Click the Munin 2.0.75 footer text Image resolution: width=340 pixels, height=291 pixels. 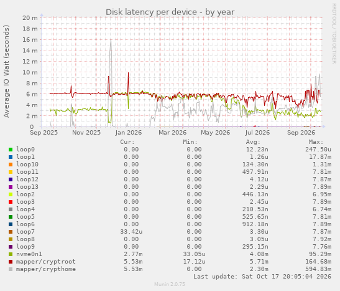[x=170, y=284]
